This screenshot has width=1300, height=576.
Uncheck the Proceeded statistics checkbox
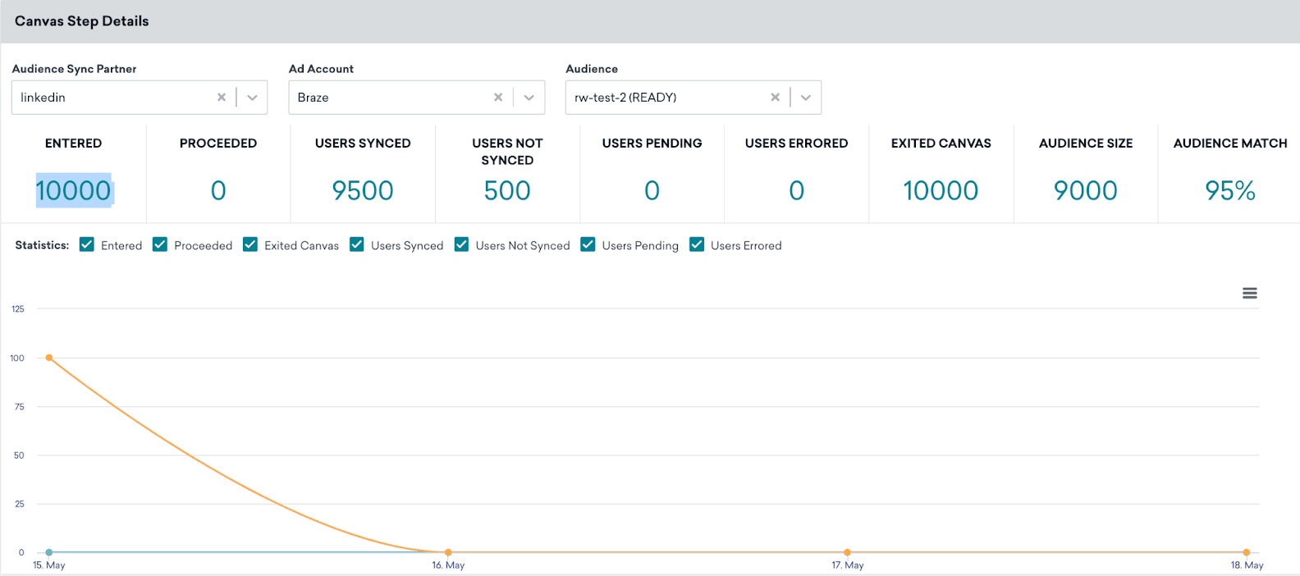pyautogui.click(x=160, y=245)
